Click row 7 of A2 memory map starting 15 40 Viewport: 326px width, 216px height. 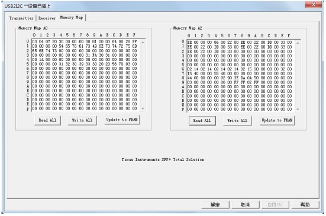pyautogui.click(x=240, y=73)
